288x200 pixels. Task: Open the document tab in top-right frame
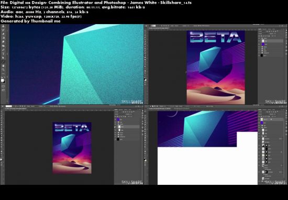[x=159, y=28]
